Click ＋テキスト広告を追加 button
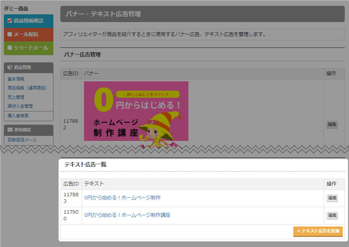This screenshot has height=247, width=349. click(x=318, y=231)
